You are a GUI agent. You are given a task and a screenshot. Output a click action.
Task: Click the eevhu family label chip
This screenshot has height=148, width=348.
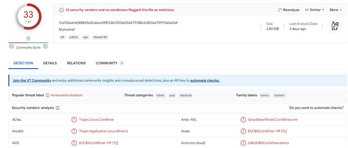[x=265, y=95]
